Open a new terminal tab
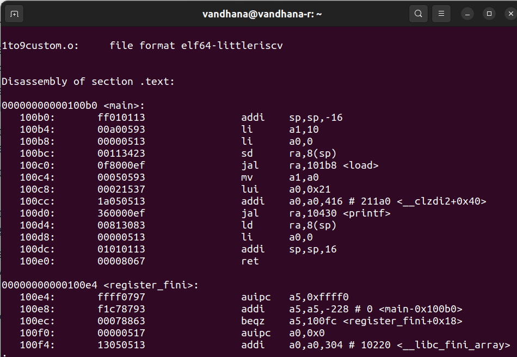 [x=14, y=14]
